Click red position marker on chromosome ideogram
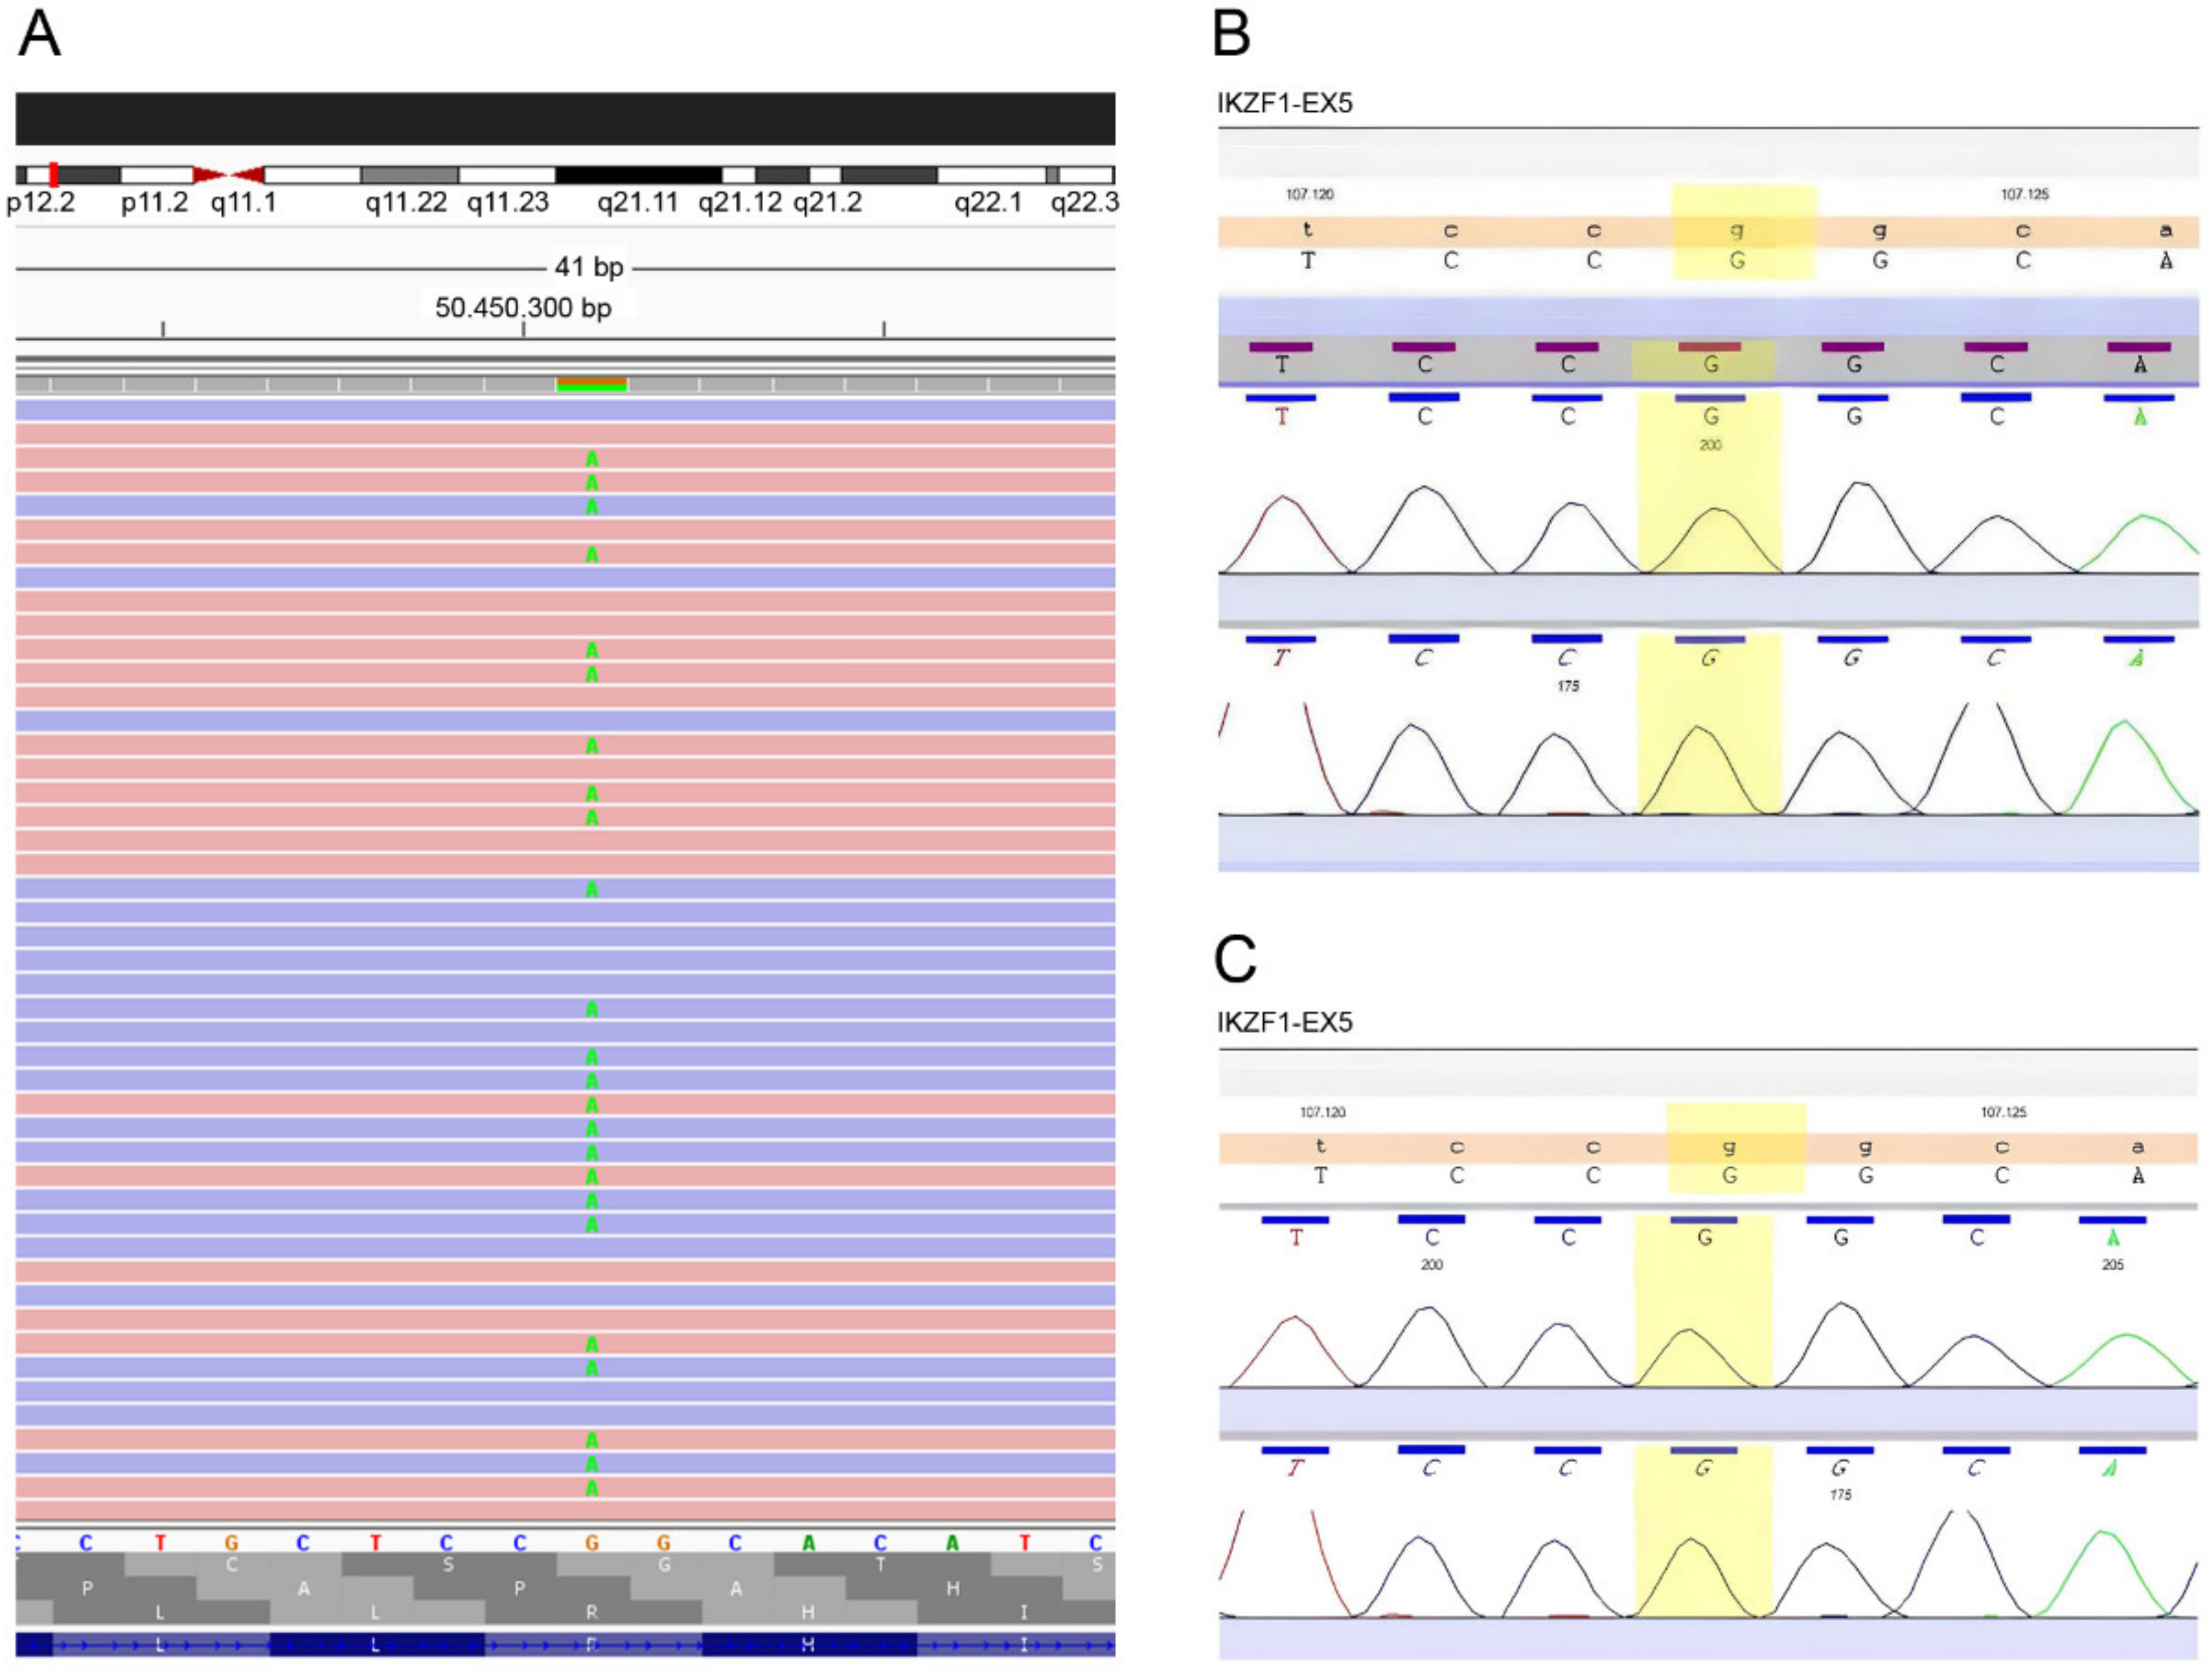This screenshot has height=1680, width=2209. click(53, 174)
